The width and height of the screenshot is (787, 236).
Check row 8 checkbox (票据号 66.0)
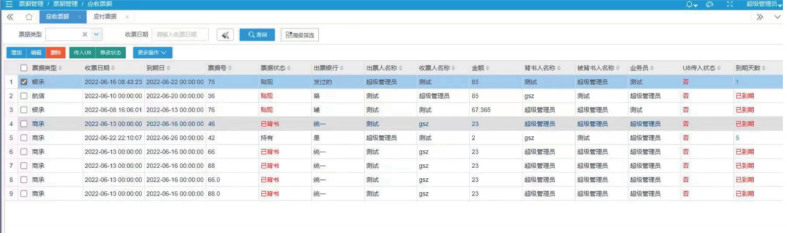pos(24,179)
